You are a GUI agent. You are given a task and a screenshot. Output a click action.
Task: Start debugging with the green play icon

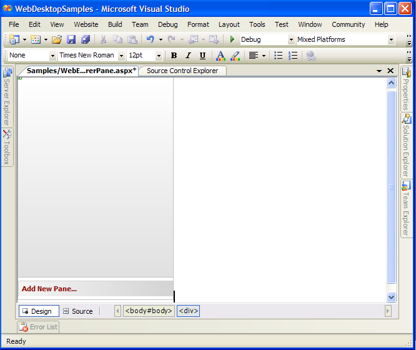[232, 39]
